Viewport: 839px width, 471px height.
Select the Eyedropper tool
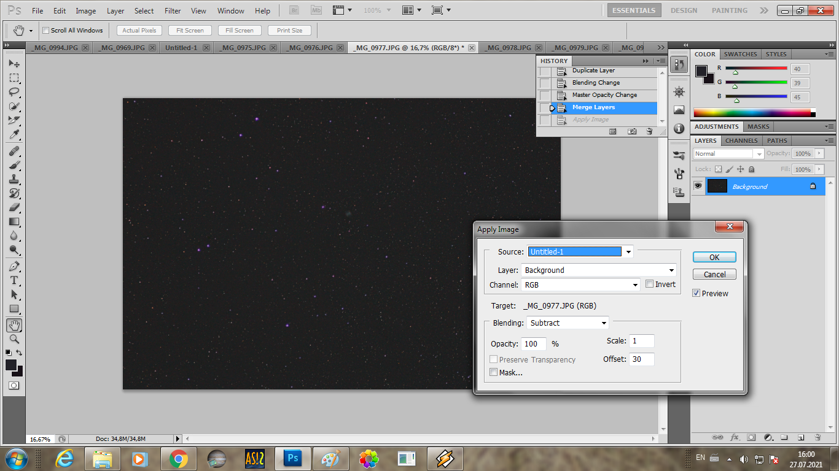click(x=14, y=135)
